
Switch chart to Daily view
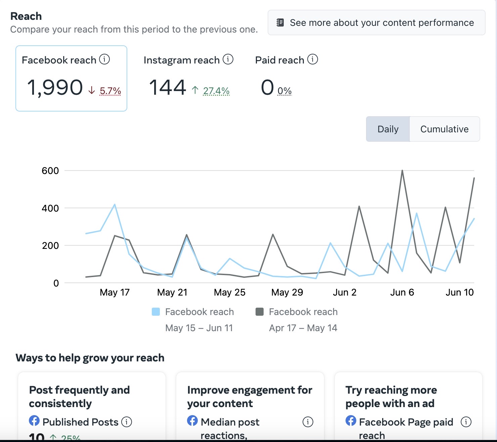pos(388,129)
